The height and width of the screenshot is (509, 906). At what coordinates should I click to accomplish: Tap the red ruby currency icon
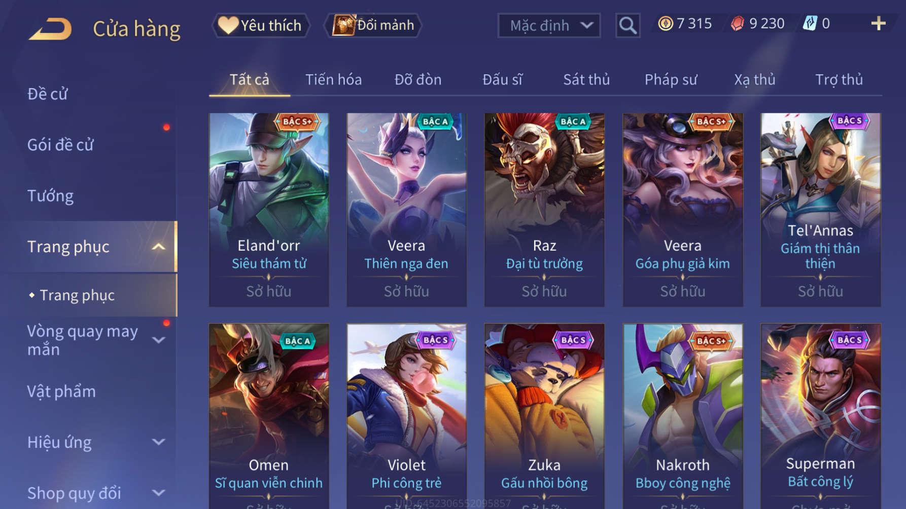(738, 23)
